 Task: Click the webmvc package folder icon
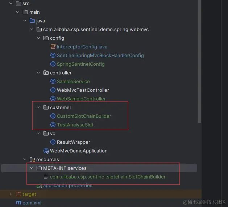click(x=39, y=29)
